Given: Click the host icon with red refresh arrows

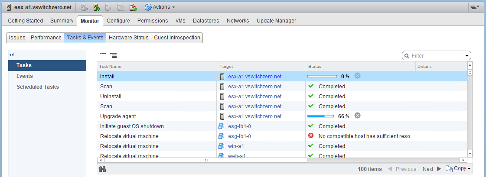Looking at the screenshot, I should pos(133,7).
